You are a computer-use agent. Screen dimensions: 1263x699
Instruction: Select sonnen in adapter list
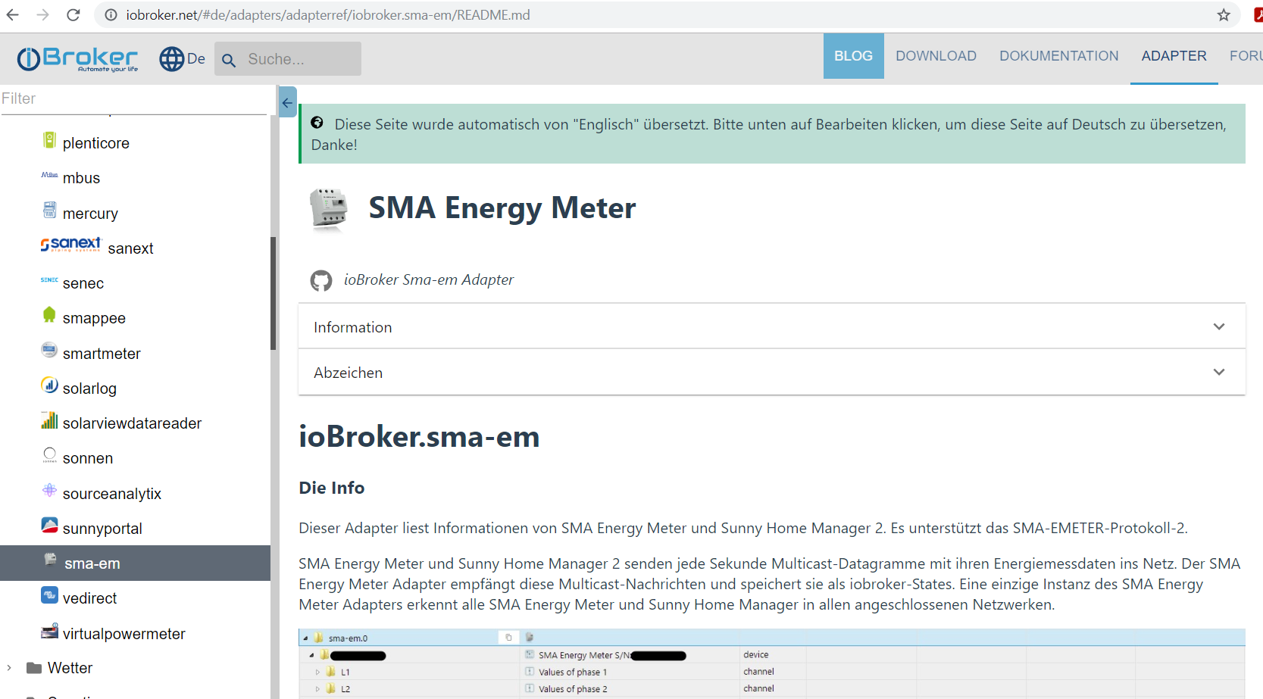(88, 458)
